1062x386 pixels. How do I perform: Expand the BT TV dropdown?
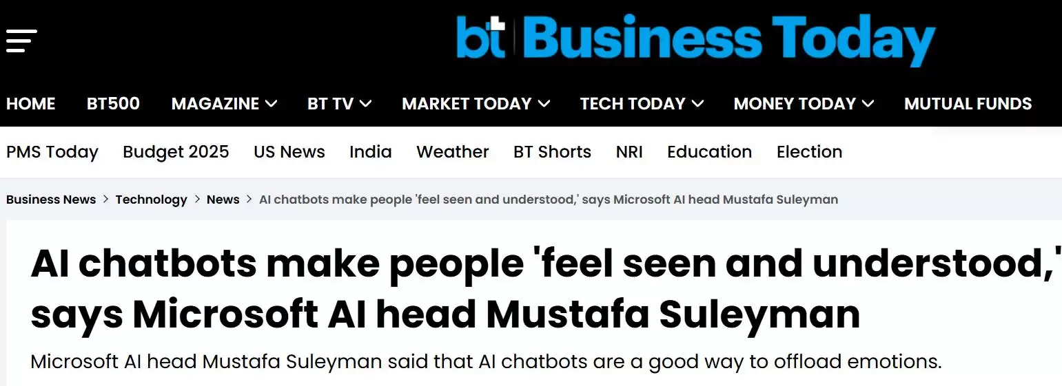[339, 104]
